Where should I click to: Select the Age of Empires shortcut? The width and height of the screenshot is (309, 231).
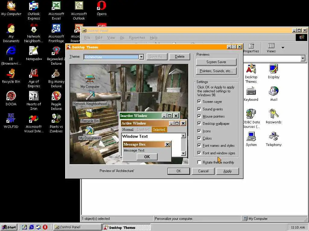tap(34, 79)
